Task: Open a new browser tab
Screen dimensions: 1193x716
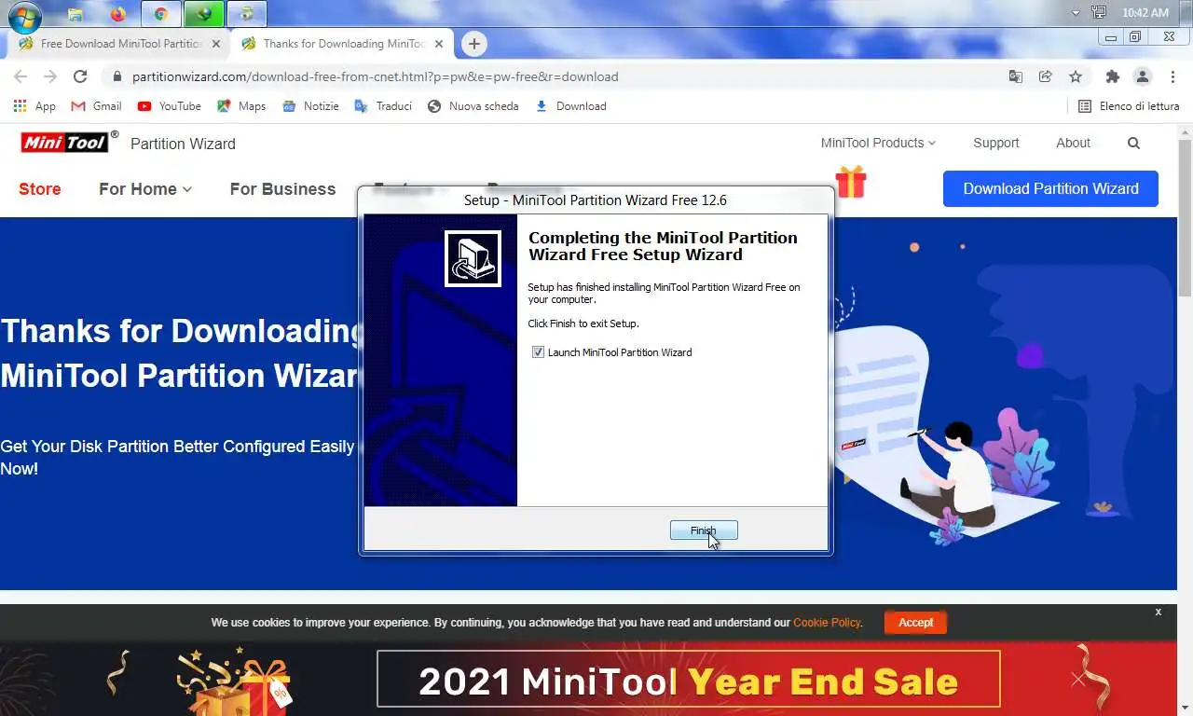Action: coord(474,44)
